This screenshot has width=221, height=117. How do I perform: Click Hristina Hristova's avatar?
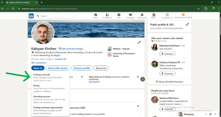155,64
